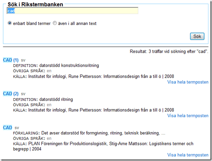212x161 pixels.
Task: Click the definition "datorstödd ritning"
Action: click(56, 99)
